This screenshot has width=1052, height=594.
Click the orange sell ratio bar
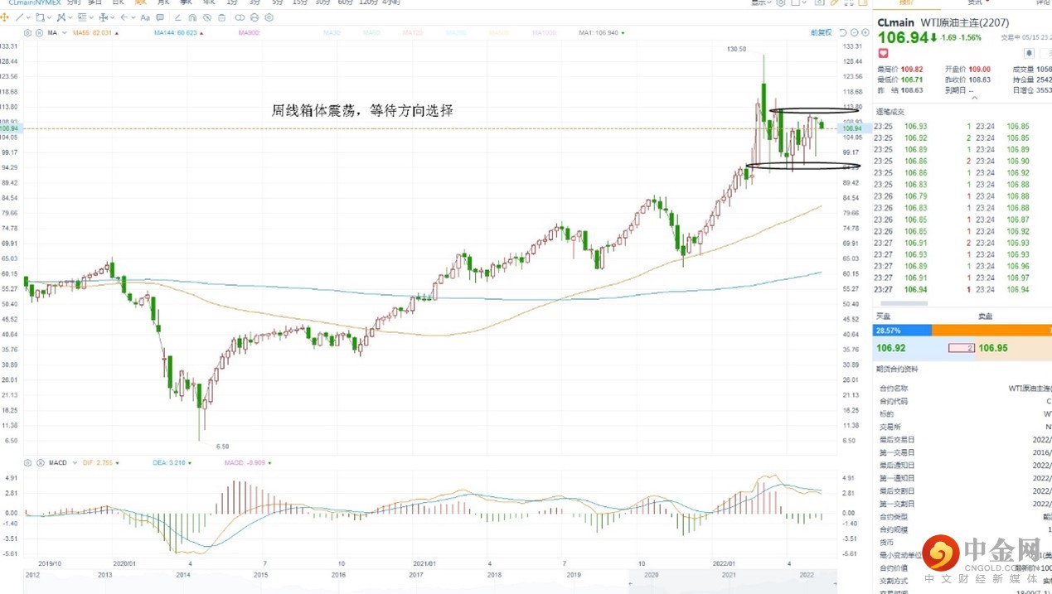pyautogui.click(x=991, y=330)
